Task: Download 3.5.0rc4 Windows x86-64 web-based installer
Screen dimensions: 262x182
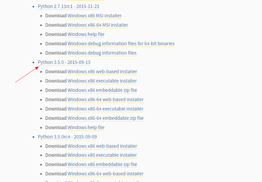Action: (105, 174)
